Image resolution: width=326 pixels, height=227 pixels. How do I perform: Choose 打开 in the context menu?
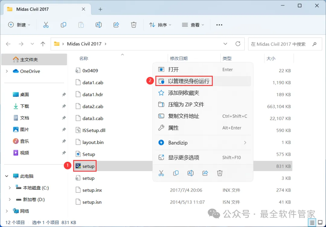point(203,69)
